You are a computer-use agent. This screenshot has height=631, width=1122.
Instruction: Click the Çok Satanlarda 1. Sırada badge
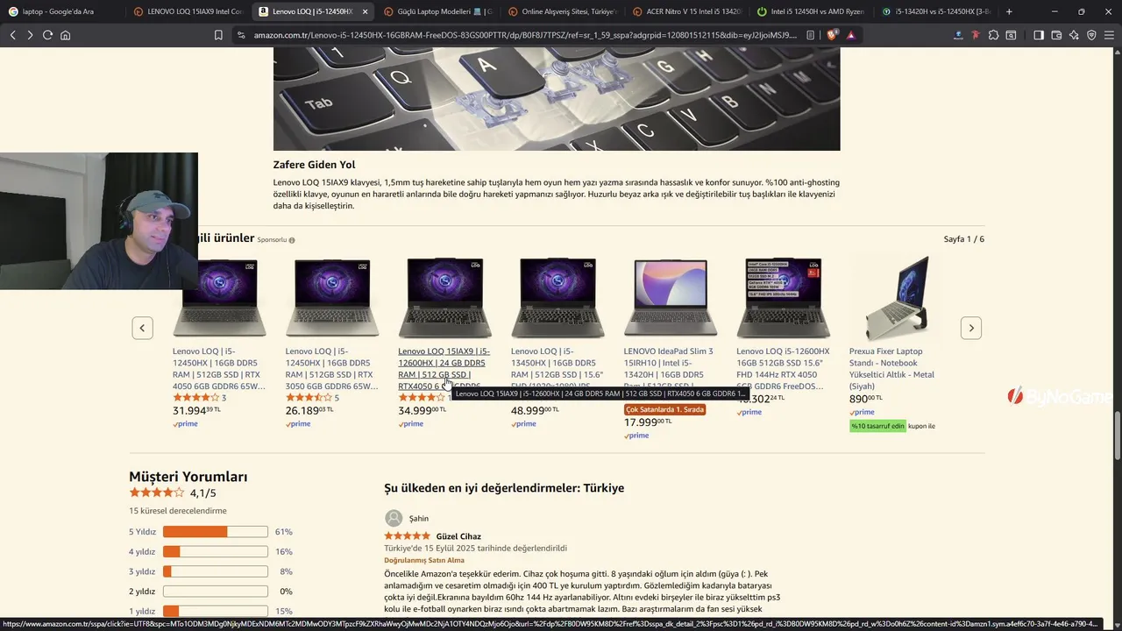tap(664, 409)
